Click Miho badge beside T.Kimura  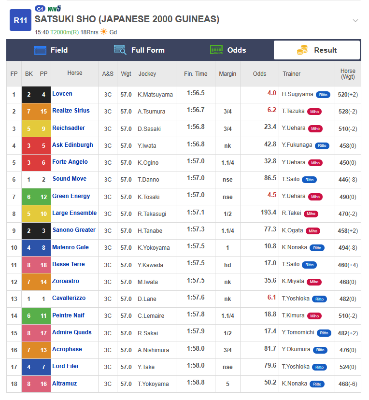click(x=314, y=316)
